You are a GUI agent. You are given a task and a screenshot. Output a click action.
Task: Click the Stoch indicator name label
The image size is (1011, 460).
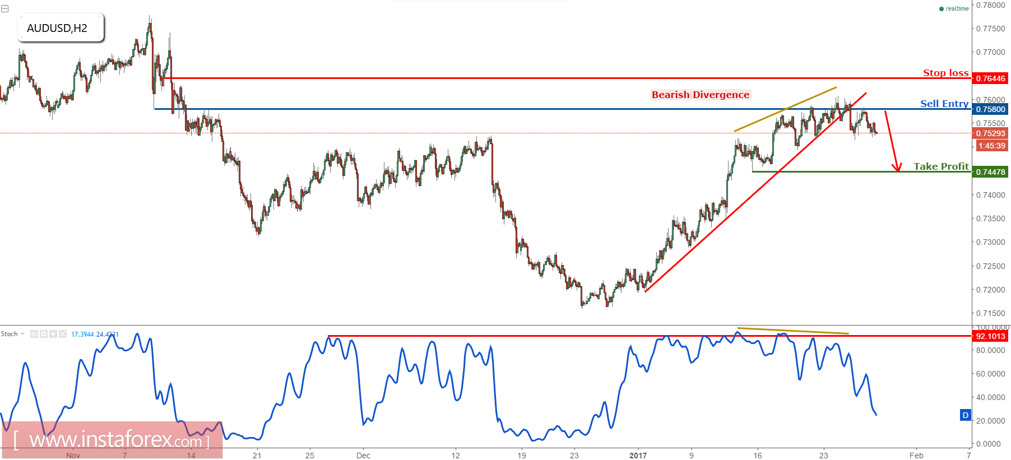tap(10, 334)
